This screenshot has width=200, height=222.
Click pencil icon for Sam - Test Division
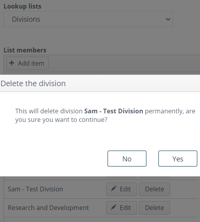[x=113, y=189]
